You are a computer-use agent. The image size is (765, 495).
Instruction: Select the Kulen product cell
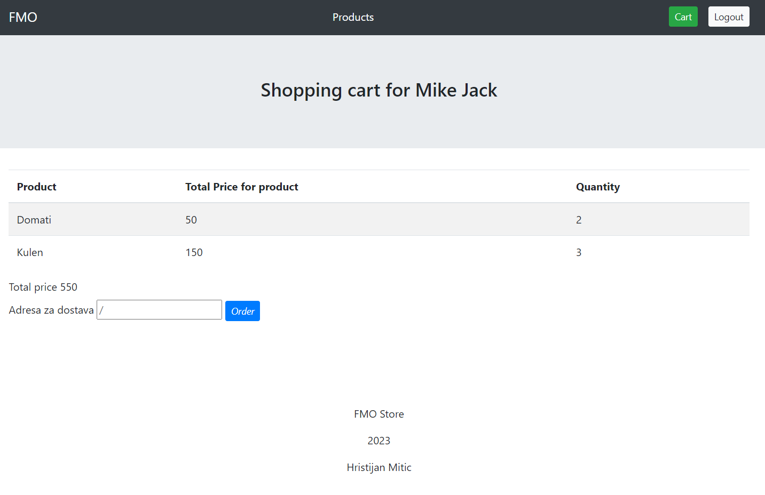[30, 252]
